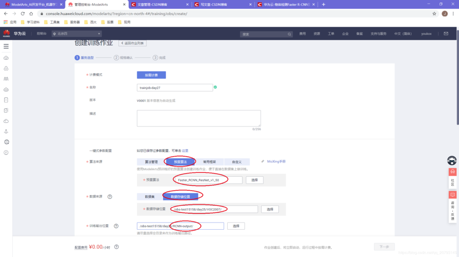The width and height of the screenshot is (459, 257).
Task: Click the help icon beside 配置费用
Action: (x=116, y=247)
